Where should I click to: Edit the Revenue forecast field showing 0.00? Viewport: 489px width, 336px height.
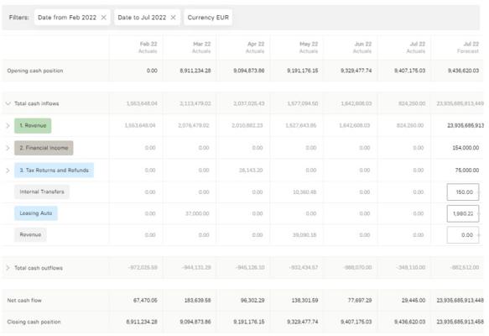pos(463,235)
